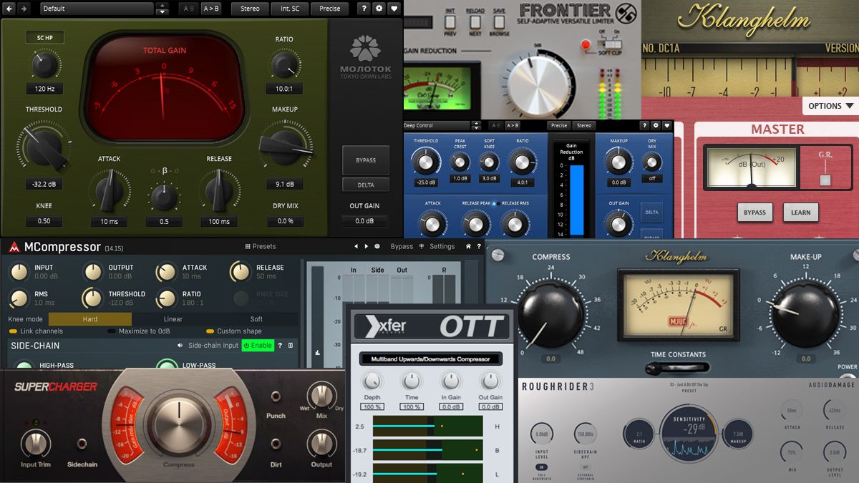The width and height of the screenshot is (859, 483).
Task: Click the DELTA button in Molotok
Action: click(x=366, y=185)
